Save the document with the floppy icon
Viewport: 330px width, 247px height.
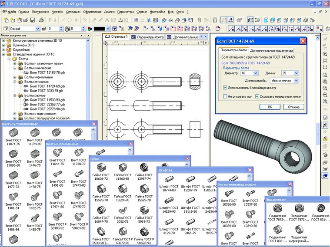point(32,20)
